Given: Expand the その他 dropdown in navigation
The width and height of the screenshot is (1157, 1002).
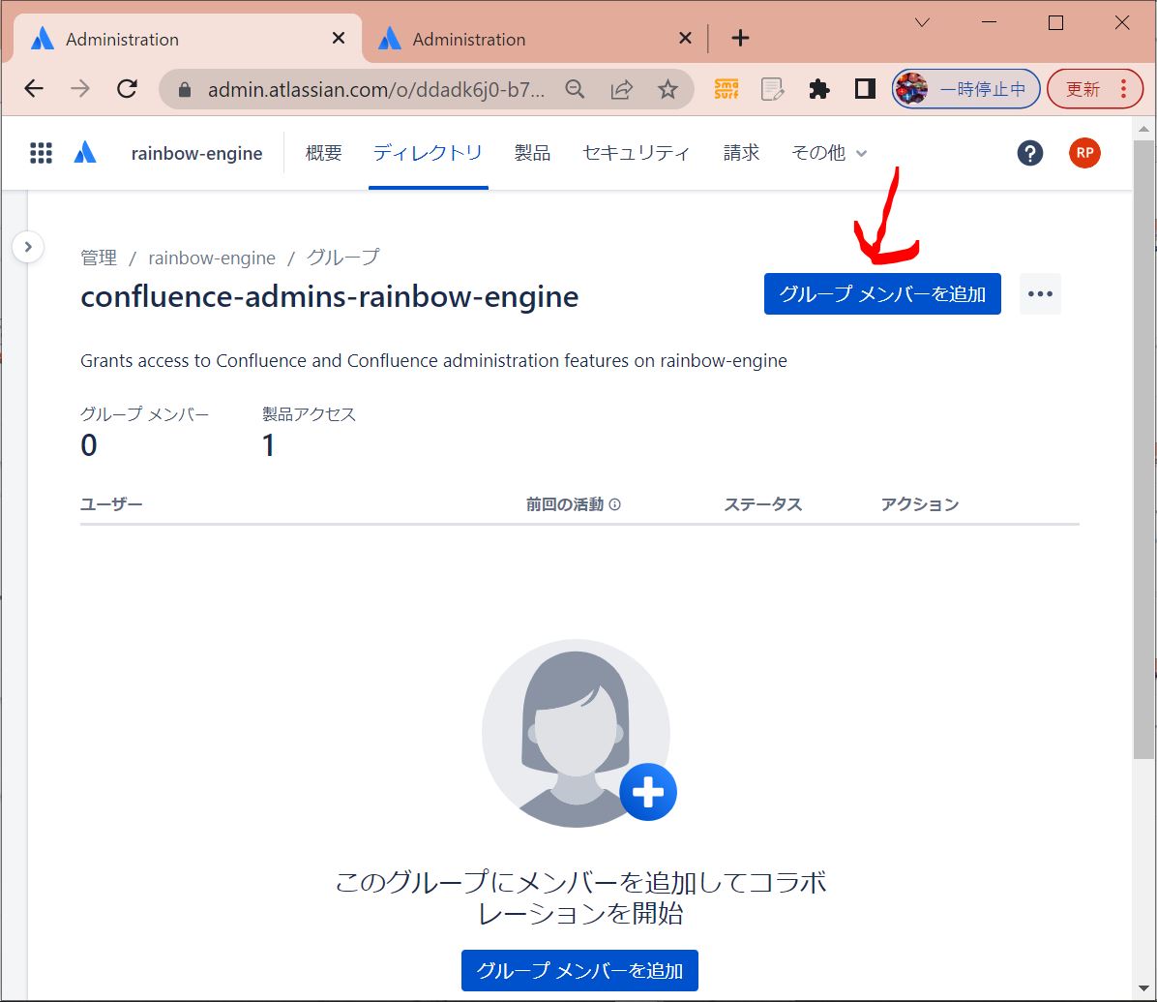Looking at the screenshot, I should [x=829, y=153].
